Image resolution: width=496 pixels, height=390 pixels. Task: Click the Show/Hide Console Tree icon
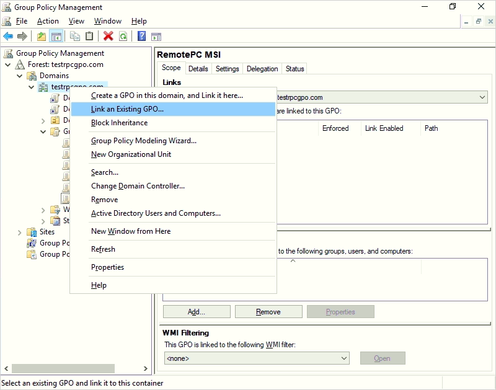(x=56, y=36)
